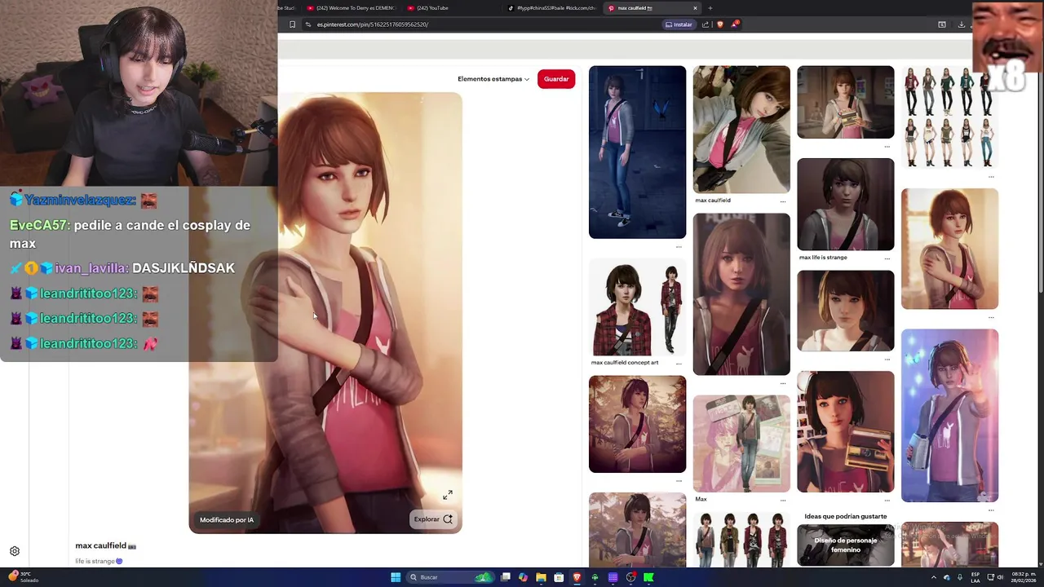Open a new browser tab
Viewport: 1044px width, 587px height.
coord(710,8)
